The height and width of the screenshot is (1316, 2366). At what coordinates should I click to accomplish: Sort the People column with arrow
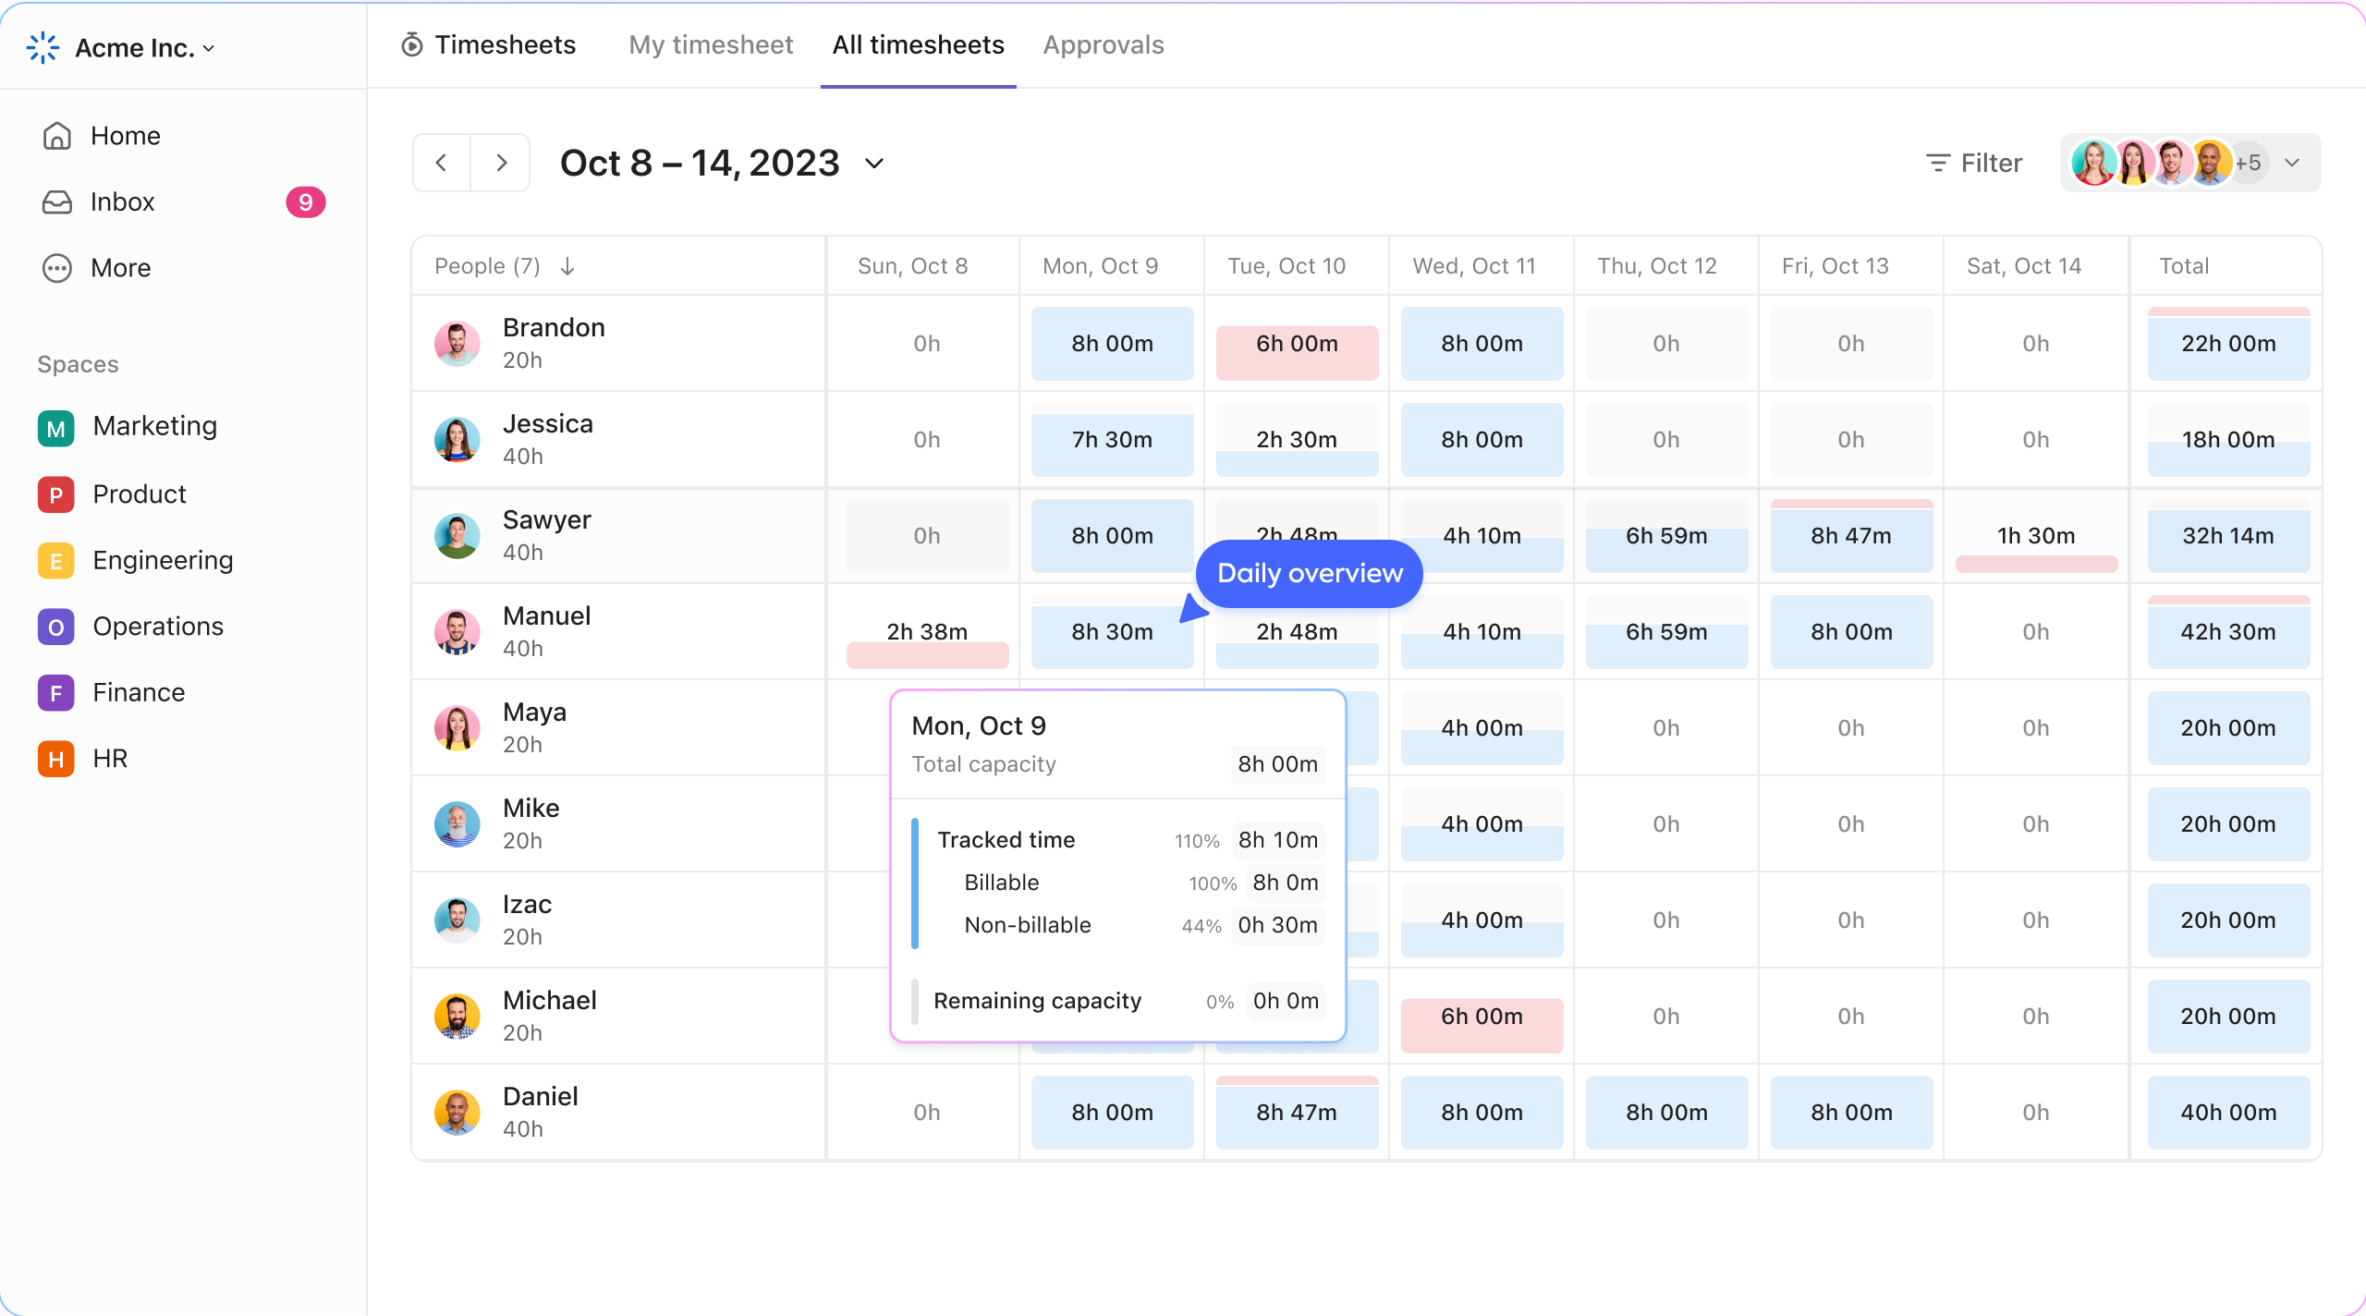coord(567,266)
